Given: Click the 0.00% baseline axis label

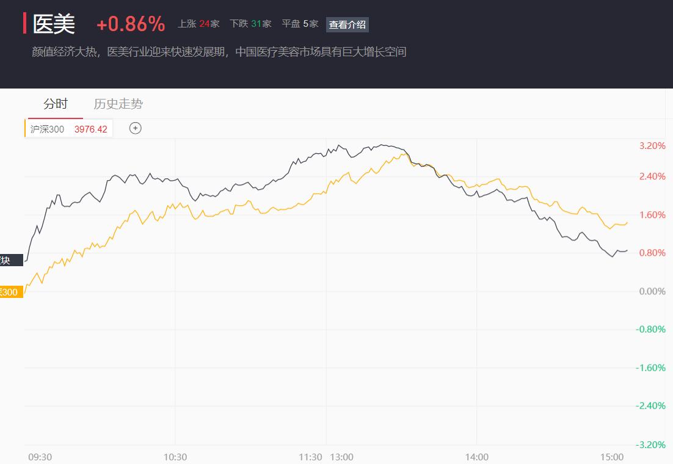Looking at the screenshot, I should (x=652, y=291).
